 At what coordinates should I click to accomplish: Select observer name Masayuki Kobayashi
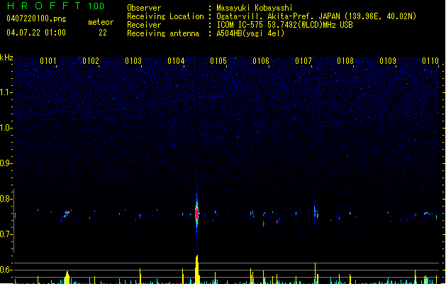click(x=255, y=8)
